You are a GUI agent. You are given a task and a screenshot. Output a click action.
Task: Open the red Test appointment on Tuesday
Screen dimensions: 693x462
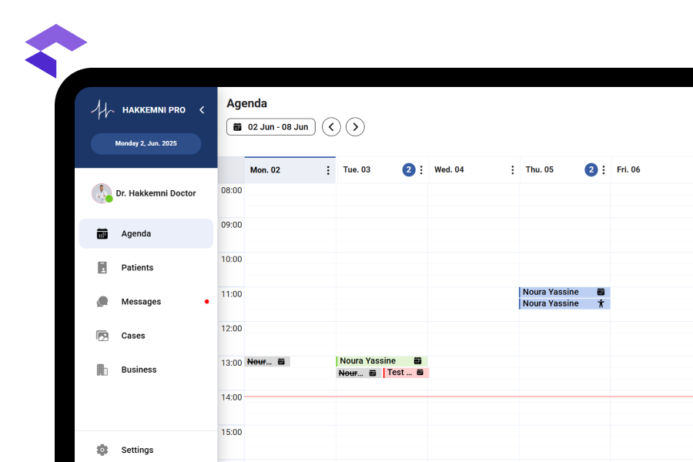[406, 373]
